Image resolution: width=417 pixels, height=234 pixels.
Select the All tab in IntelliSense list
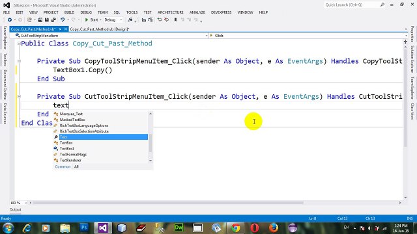pos(76,166)
